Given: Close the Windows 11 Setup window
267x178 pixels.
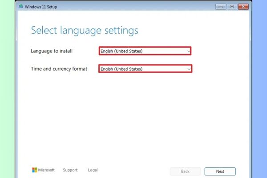Looking at the screenshot, I should [x=242, y=7].
